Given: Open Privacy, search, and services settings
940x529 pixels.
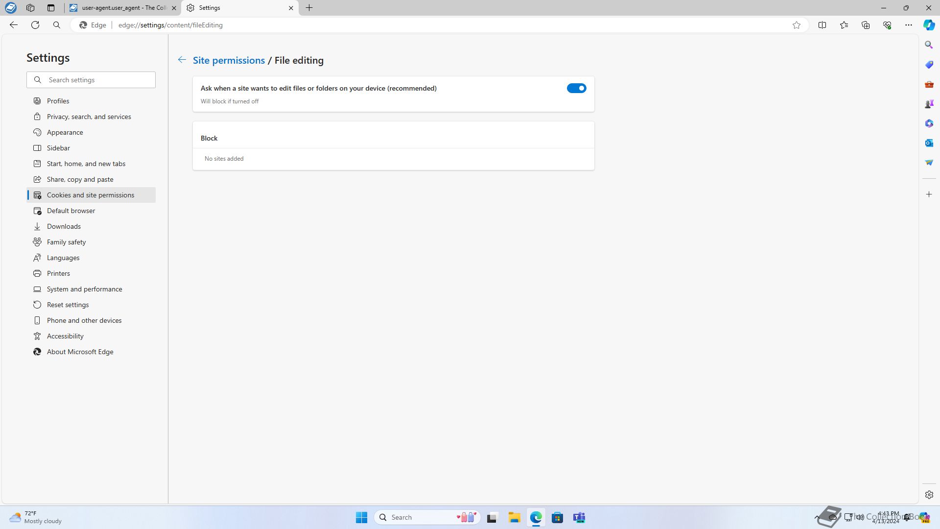Looking at the screenshot, I should 89,117.
